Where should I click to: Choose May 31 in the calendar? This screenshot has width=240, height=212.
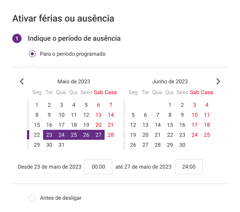[x=62, y=145]
